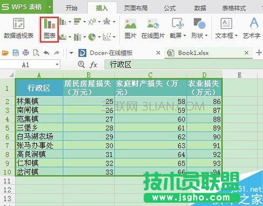263x206 pixels.
Task: Insert a picture (图片)
Action: (130, 29)
